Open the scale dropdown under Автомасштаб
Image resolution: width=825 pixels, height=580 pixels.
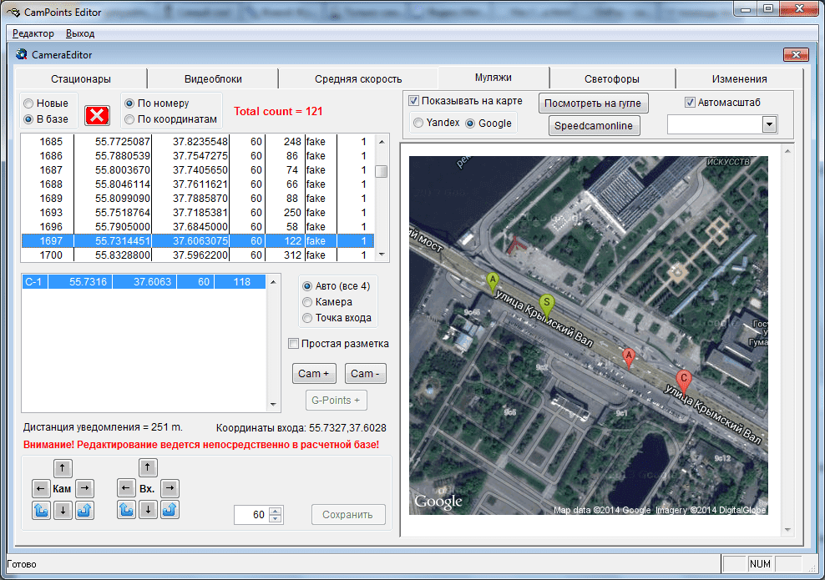click(769, 124)
